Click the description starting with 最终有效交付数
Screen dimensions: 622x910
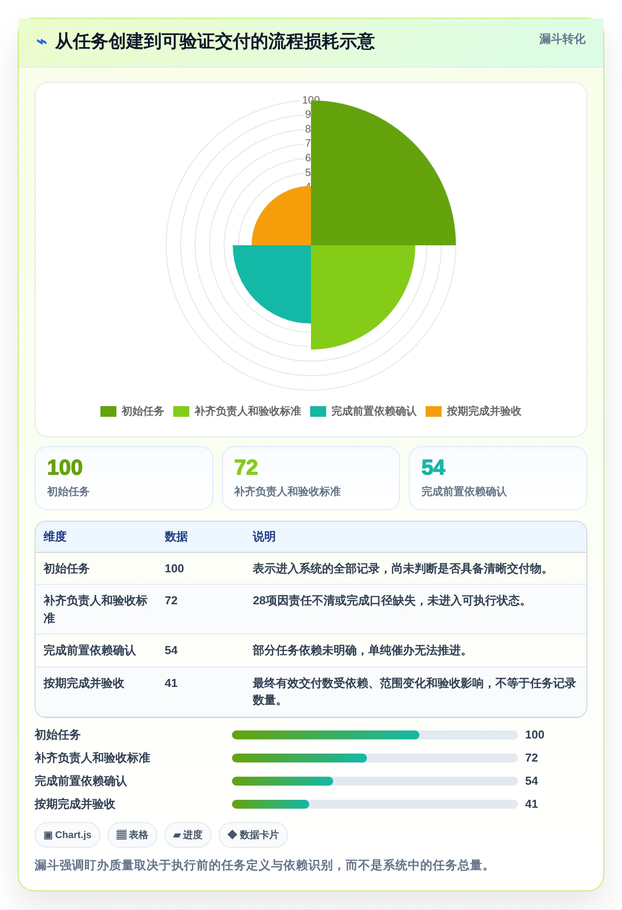pos(415,692)
